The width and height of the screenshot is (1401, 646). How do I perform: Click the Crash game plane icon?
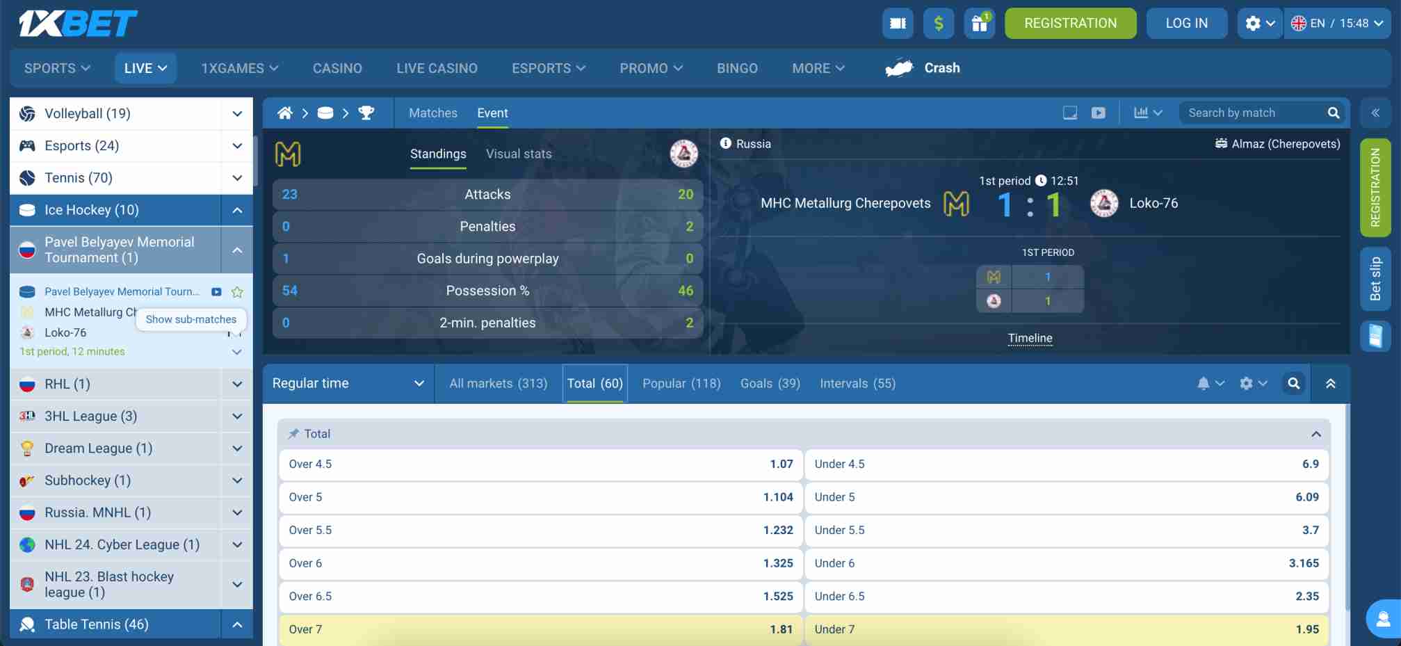point(899,67)
